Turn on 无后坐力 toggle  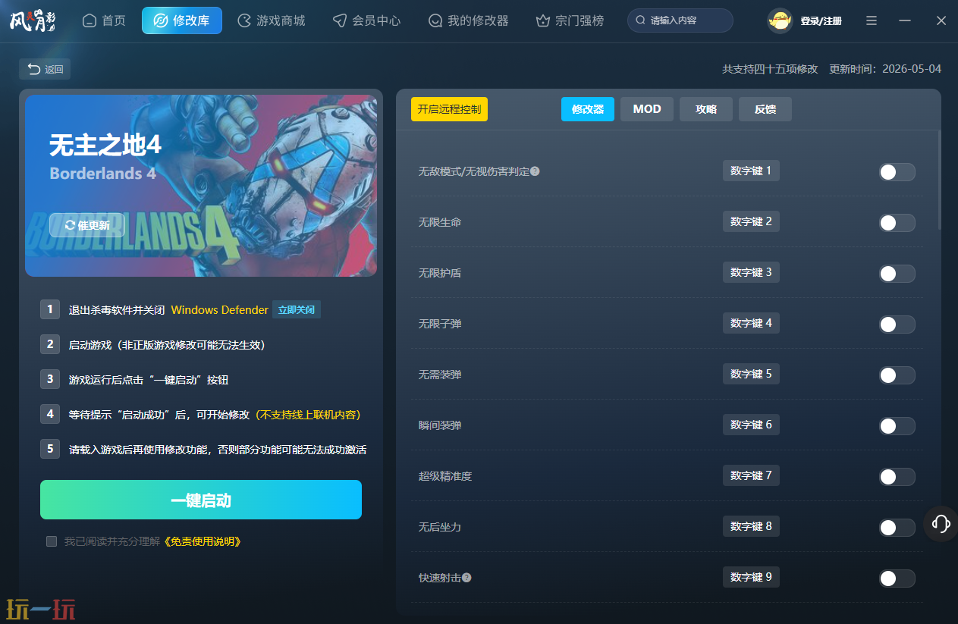click(897, 528)
